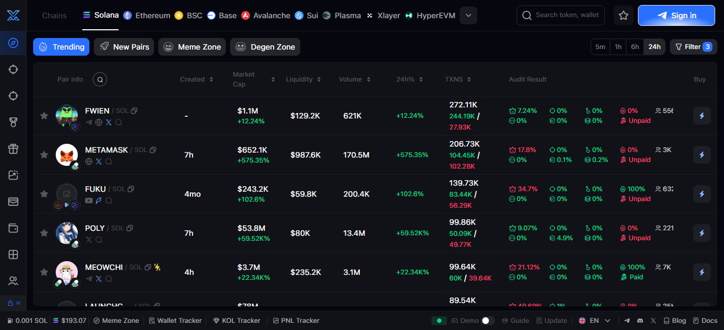The image size is (724, 330).
Task: Open the gift rewards icon in the sidebar
Action: pyautogui.click(x=13, y=148)
